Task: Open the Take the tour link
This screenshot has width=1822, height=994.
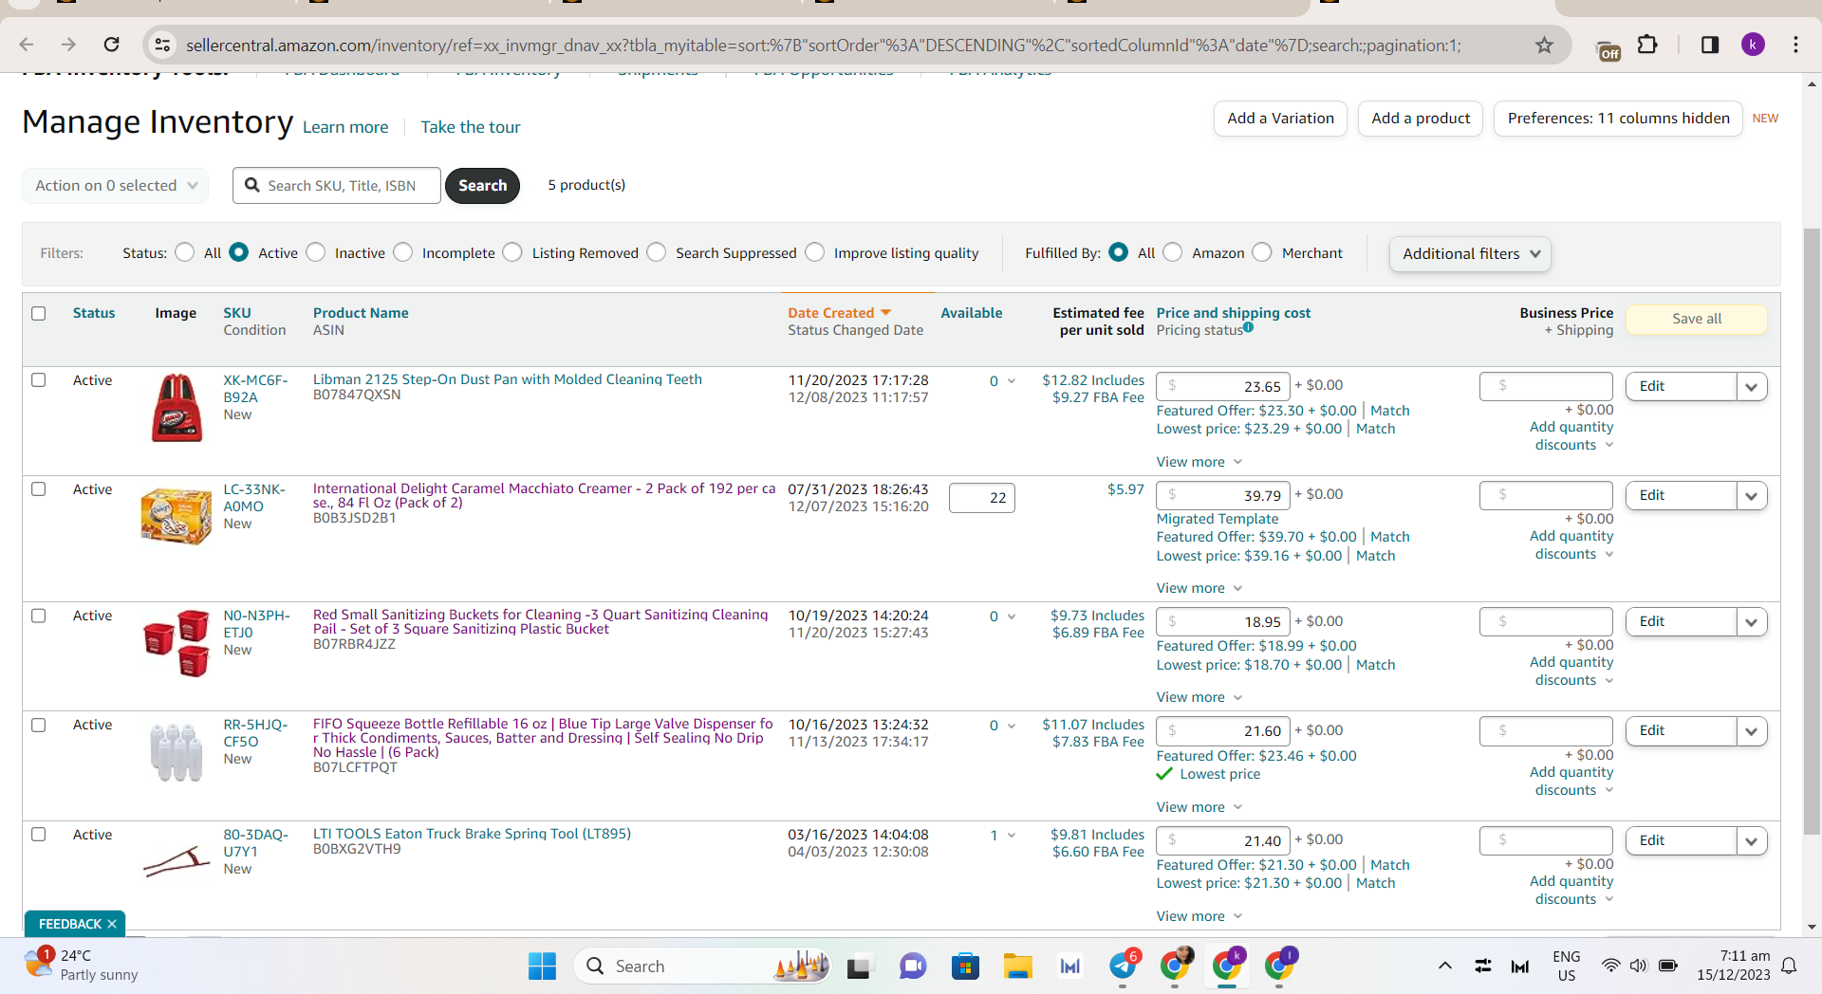Action: 471,127
